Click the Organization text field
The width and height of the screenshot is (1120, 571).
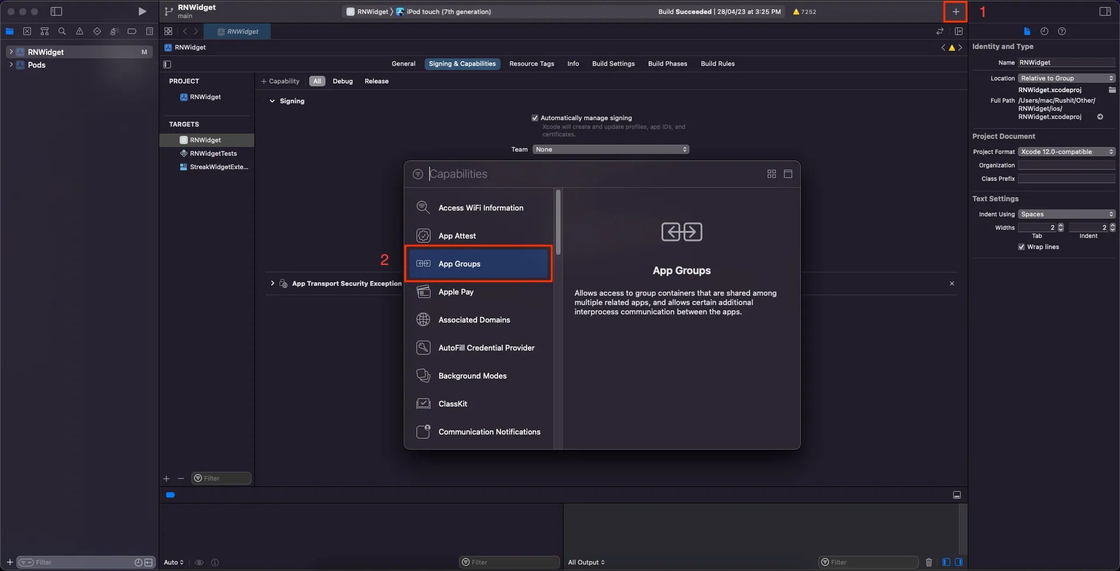[x=1066, y=165]
